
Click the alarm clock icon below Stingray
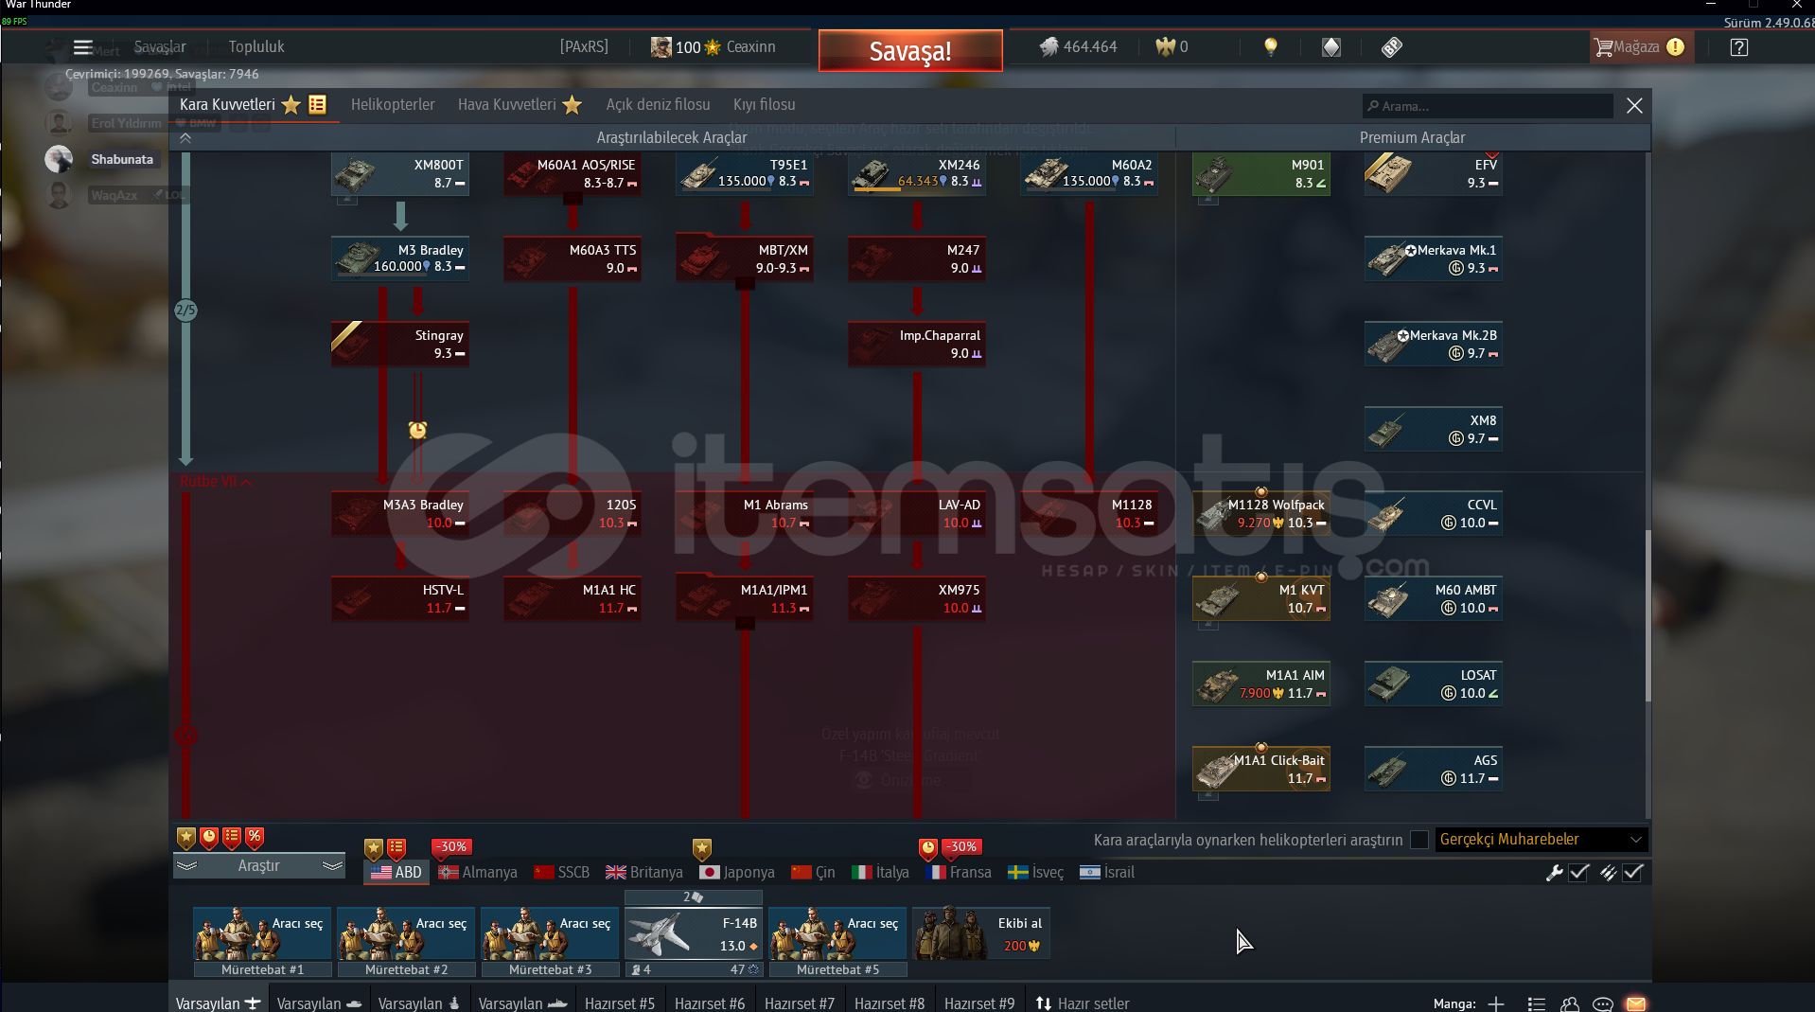(417, 430)
